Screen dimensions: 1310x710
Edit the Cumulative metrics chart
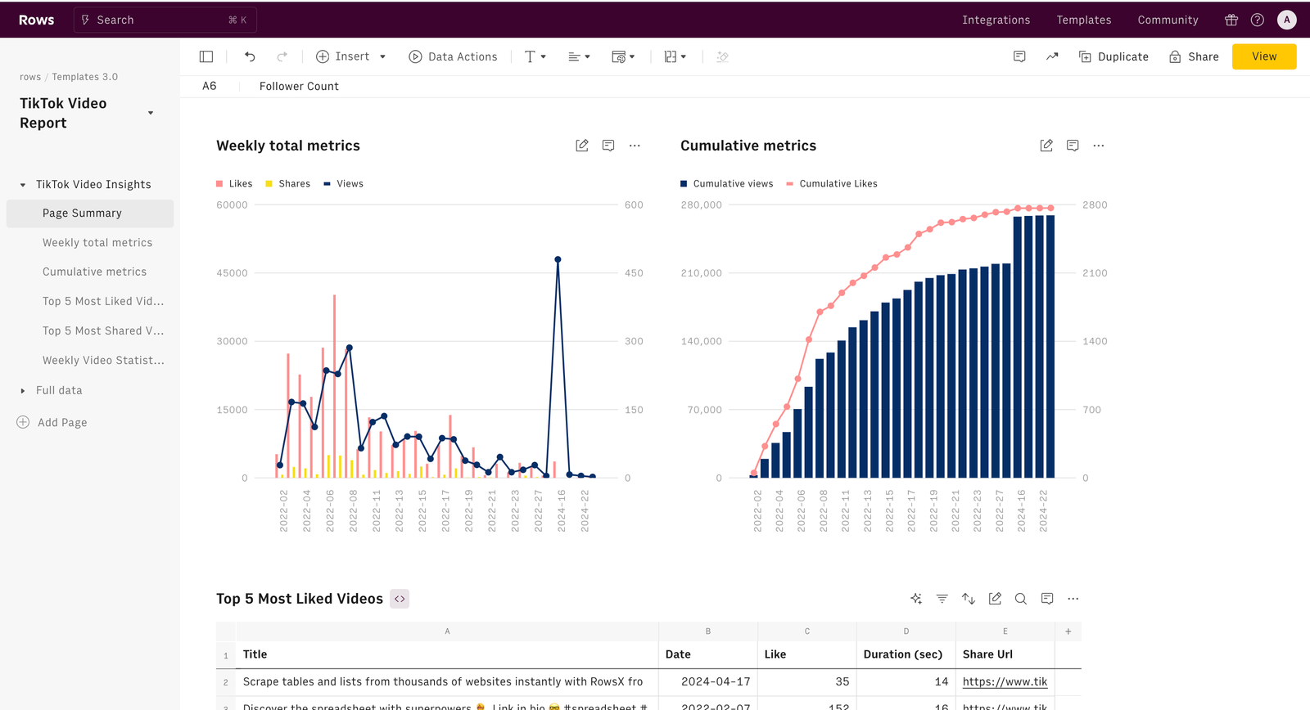(1046, 146)
